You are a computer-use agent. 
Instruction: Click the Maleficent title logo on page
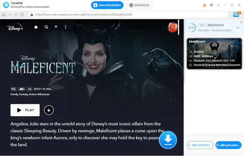[x=43, y=65]
